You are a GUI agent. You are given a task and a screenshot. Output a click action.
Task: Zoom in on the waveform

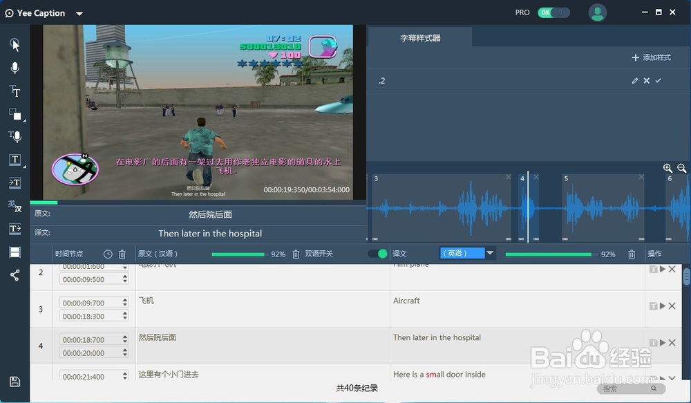(668, 168)
